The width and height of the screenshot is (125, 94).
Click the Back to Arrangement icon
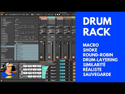click(45, 14)
